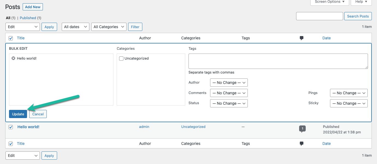Check the Uncategorized category box
The width and height of the screenshot is (377, 164).
(121, 58)
